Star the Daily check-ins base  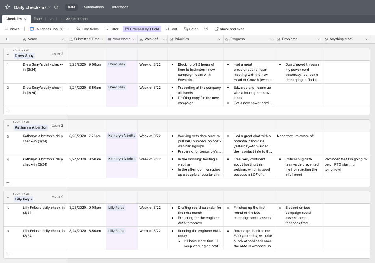pos(7,7)
